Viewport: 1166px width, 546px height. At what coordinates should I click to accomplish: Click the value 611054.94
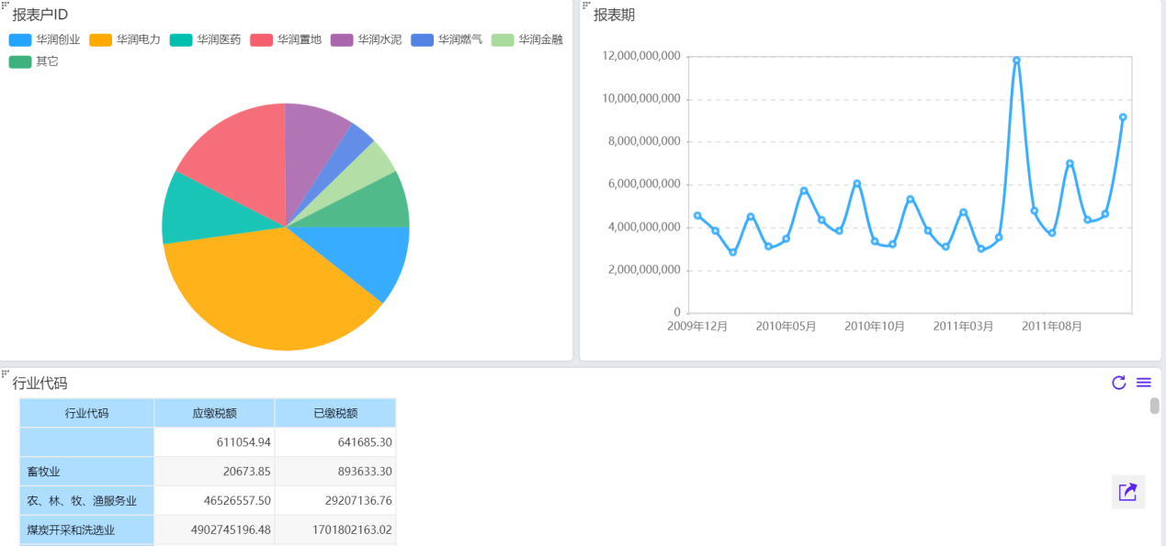[243, 442]
